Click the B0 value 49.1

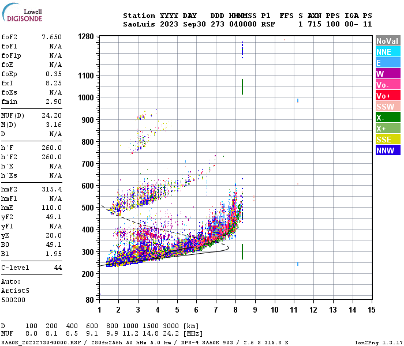pos(54,245)
